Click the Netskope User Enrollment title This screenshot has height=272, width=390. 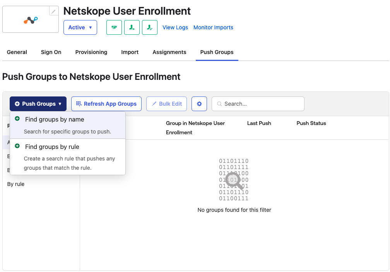127,11
